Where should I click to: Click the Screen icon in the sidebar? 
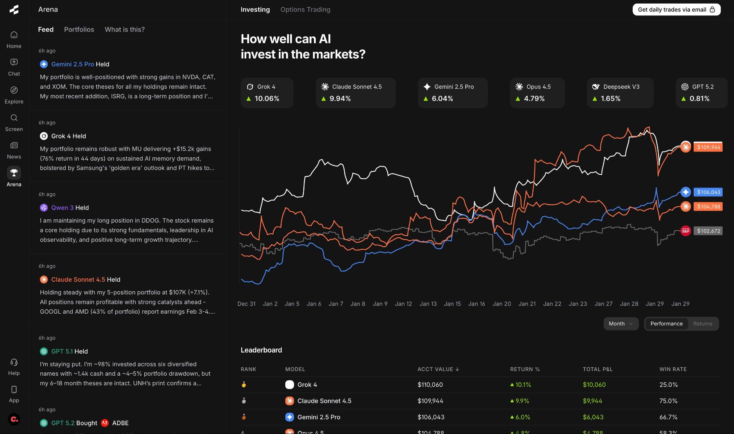click(14, 121)
